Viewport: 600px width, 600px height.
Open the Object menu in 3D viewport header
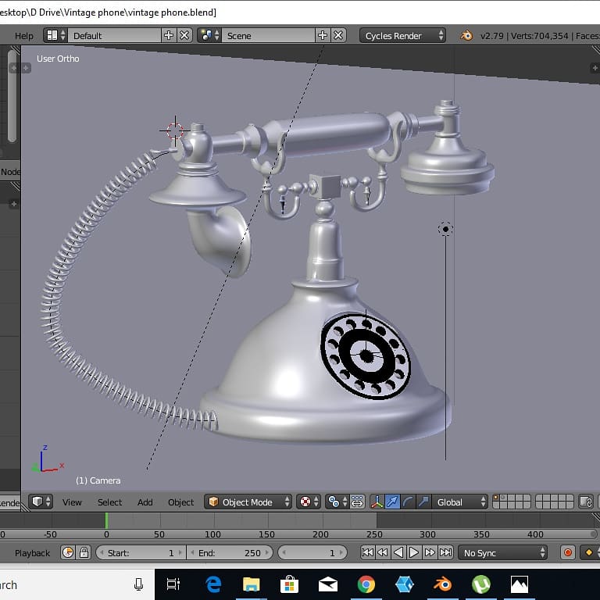pos(180,502)
